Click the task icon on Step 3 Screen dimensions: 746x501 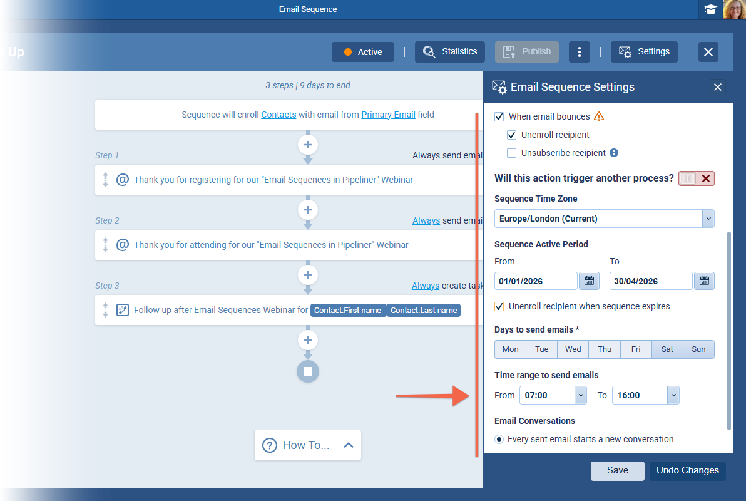pos(122,310)
